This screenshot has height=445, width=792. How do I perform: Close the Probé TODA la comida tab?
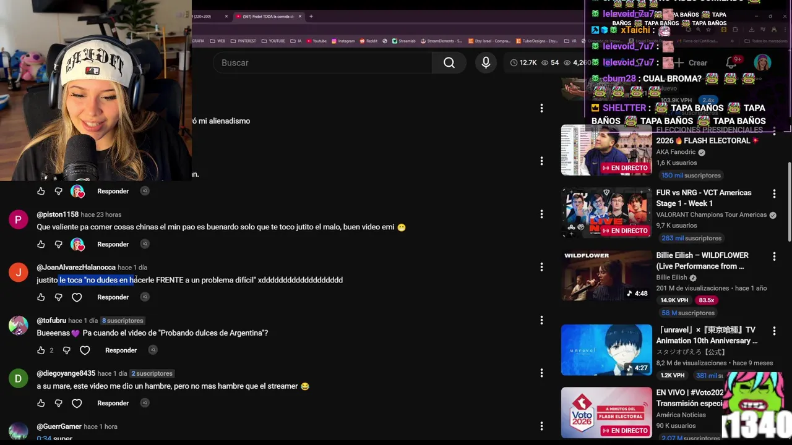[x=301, y=16]
